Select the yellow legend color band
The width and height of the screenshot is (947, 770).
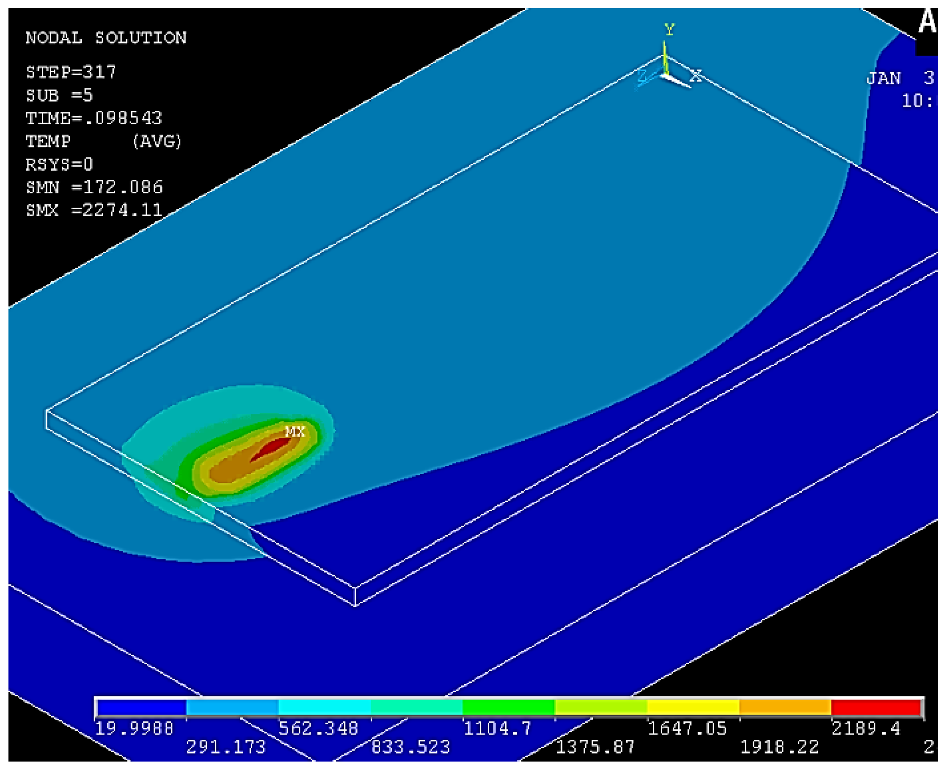point(693,708)
